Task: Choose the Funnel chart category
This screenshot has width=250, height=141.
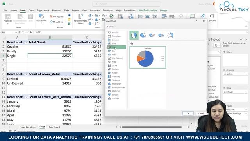Action: tap(115, 95)
